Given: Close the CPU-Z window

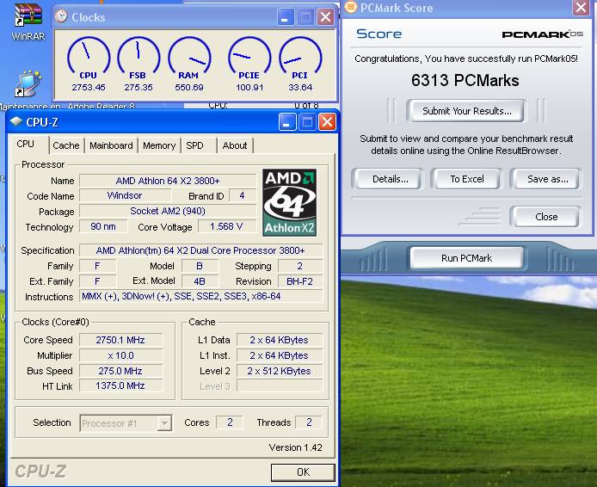Looking at the screenshot, I should click(x=327, y=122).
